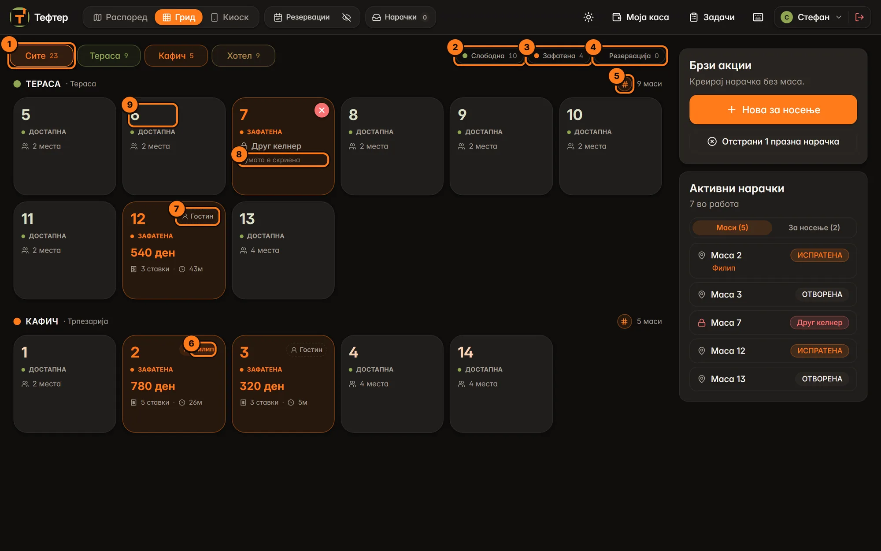The height and width of the screenshot is (551, 881).
Task: Toggle the Резервација 0 status filter
Action: 629,56
